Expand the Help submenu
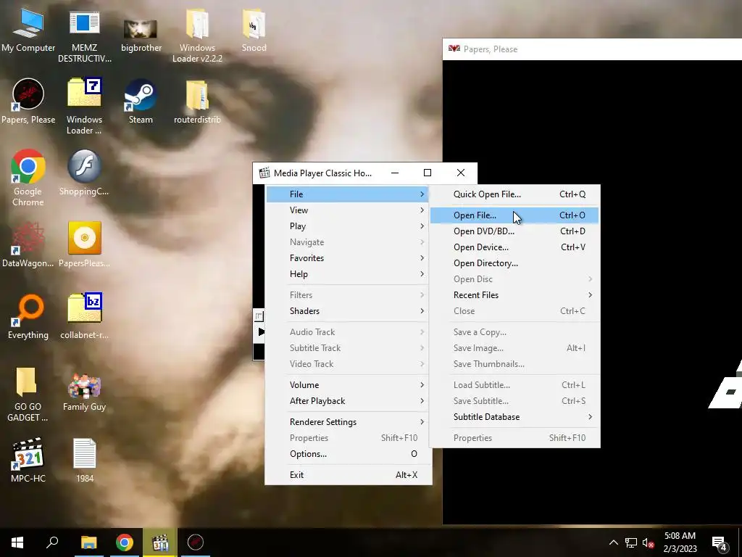 (347, 274)
